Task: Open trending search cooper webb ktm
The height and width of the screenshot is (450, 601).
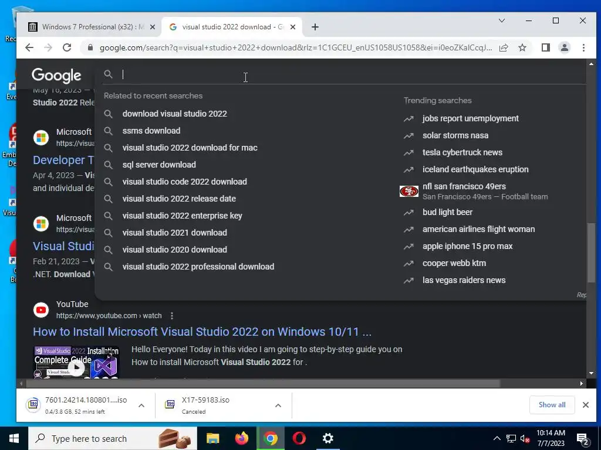Action: 454,263
